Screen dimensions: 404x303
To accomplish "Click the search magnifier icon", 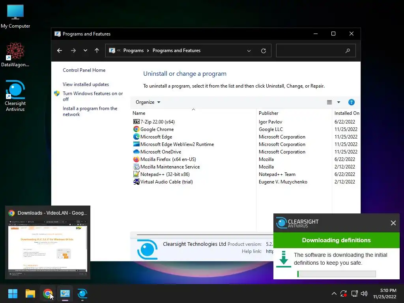I will (348, 51).
